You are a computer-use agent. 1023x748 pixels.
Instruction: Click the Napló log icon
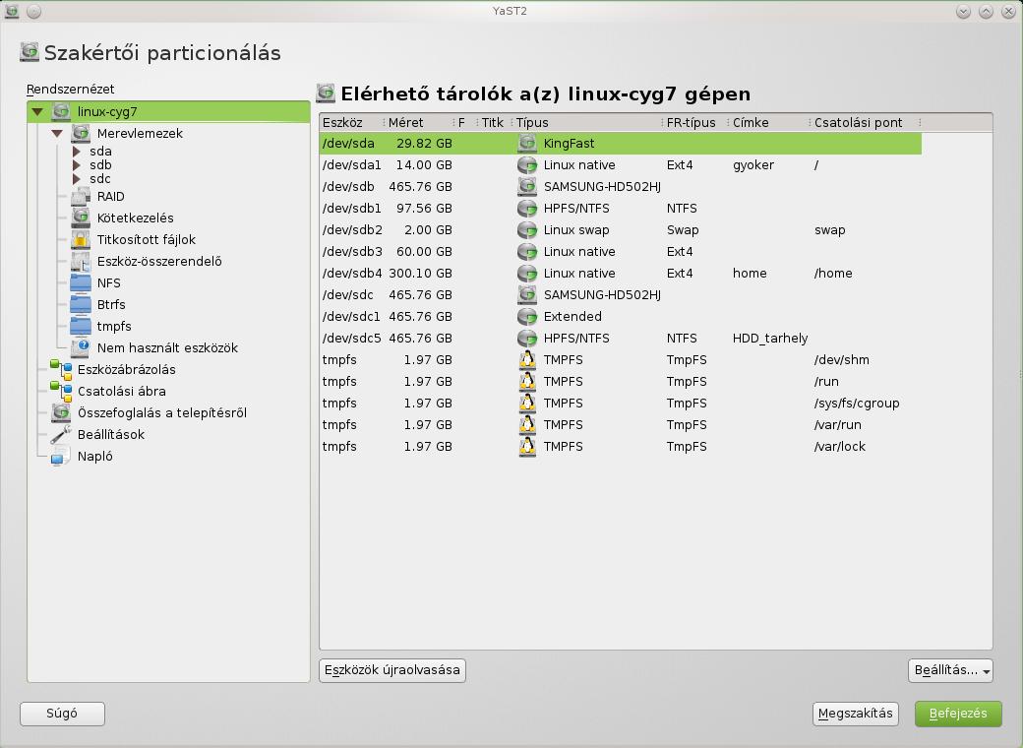pyautogui.click(x=61, y=456)
